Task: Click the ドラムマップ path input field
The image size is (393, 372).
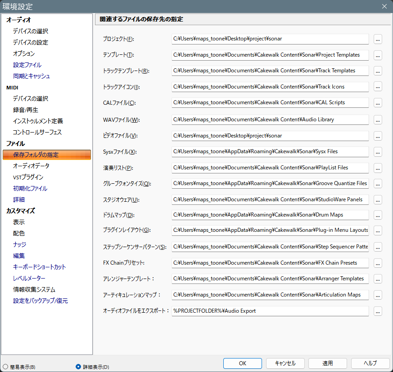Action: pyautogui.click(x=270, y=215)
